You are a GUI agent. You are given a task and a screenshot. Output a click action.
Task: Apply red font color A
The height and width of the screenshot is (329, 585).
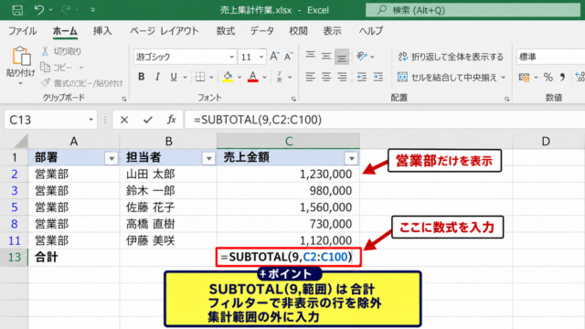(253, 77)
